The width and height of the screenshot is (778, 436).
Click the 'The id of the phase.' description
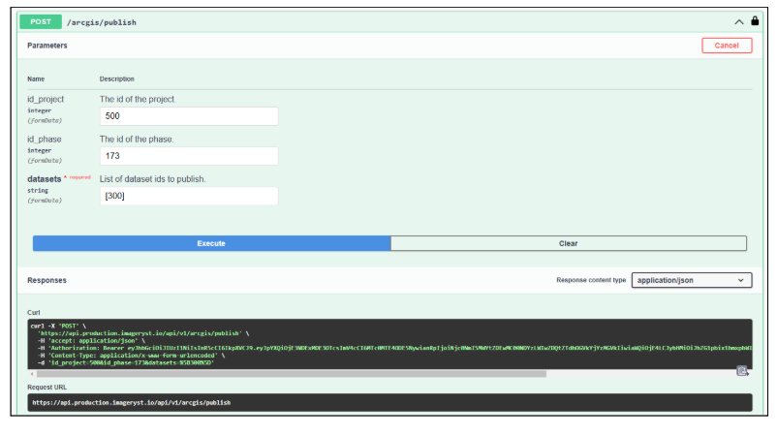137,140
